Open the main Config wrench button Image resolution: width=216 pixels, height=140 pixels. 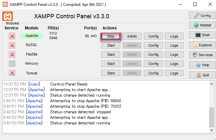[x=202, y=15]
